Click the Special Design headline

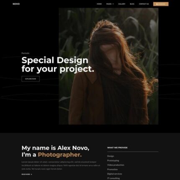(x=58, y=64)
